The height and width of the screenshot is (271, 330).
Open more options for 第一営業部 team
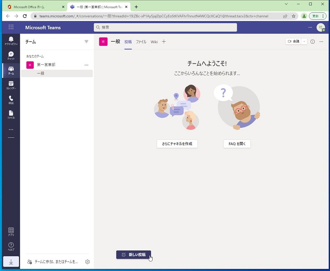[x=86, y=65]
